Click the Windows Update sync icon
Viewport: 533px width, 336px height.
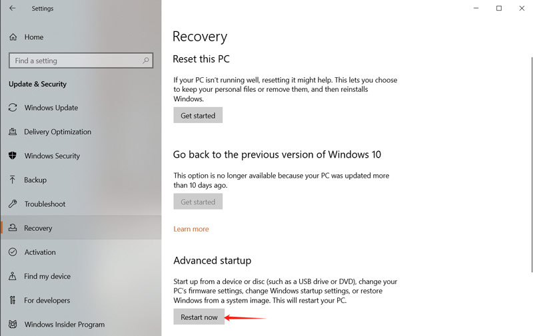[13, 108]
